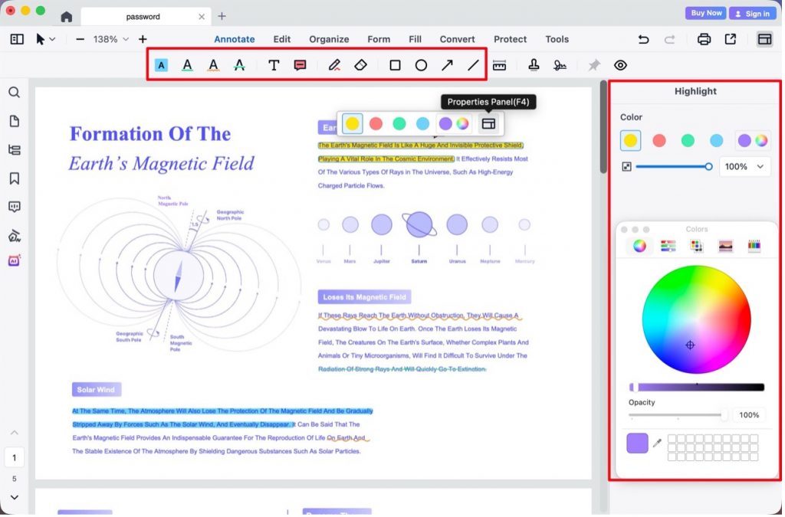The image size is (785, 517).
Task: Click the page number 1 field
Action: (15, 457)
